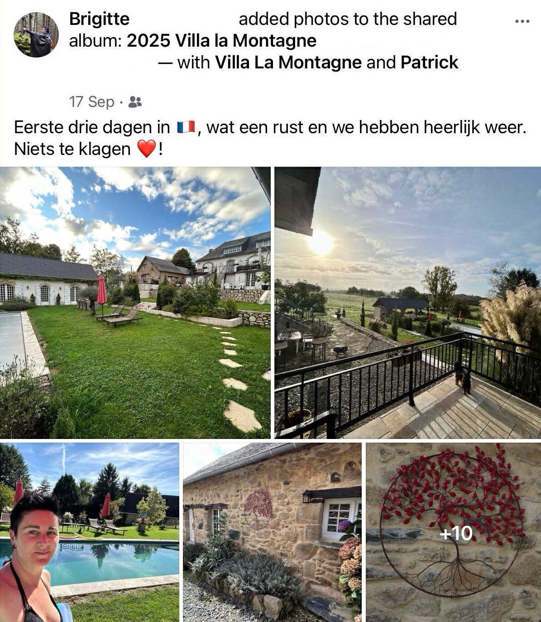The image size is (541, 622).
Task: Click the post caption text about rust
Action: [x=270, y=138]
